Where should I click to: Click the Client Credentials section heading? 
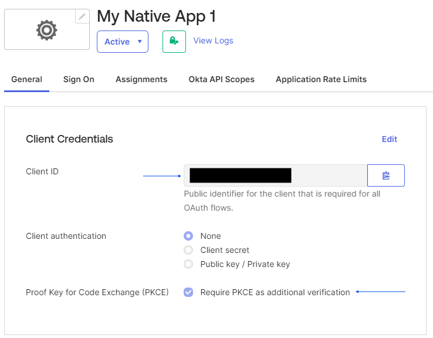coord(69,139)
